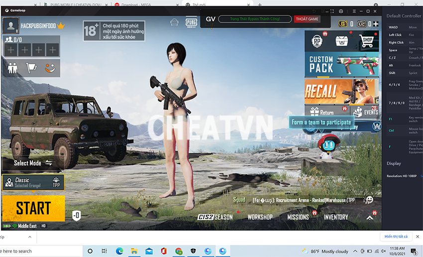This screenshot has width=423, height=257.
Task: Open the clan flag icon
Action: (x=31, y=68)
